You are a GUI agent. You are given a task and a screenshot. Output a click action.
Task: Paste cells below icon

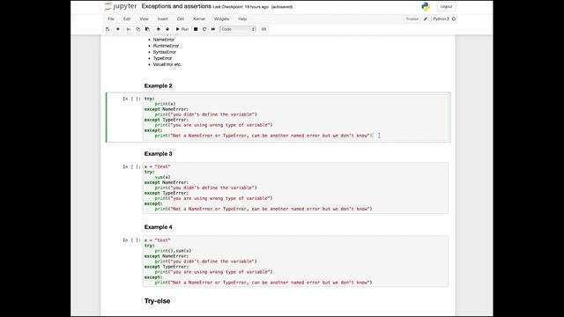[147, 29]
